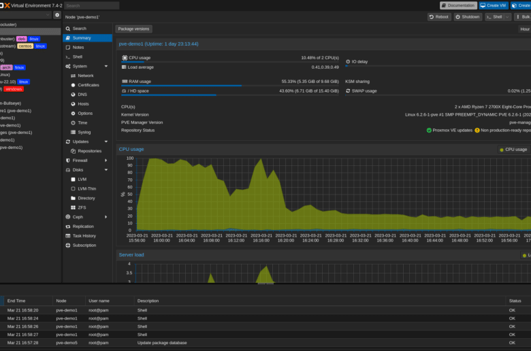Click the Directory folder icon

(x=73, y=199)
